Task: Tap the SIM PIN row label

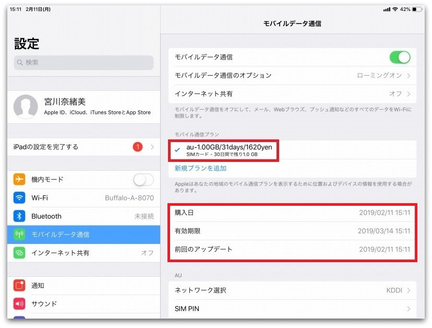Action: coord(187,309)
